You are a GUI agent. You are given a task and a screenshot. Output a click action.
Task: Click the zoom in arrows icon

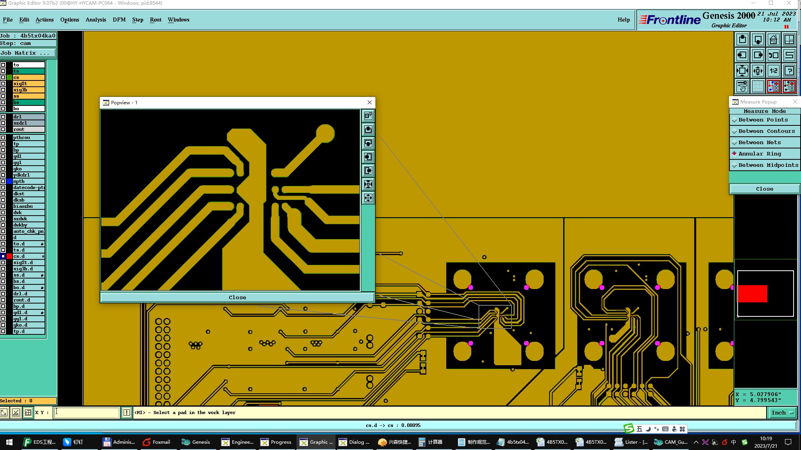[742, 71]
